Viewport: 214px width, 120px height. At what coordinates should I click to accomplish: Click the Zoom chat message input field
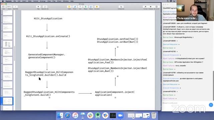[x=185, y=103]
